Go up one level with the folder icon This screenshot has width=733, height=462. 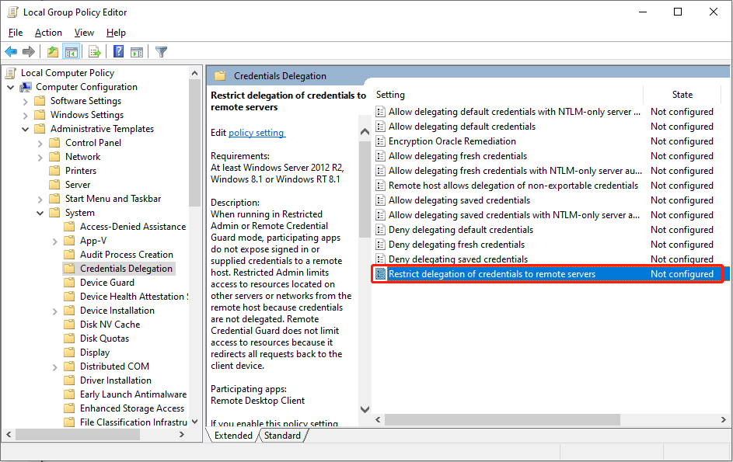click(51, 51)
